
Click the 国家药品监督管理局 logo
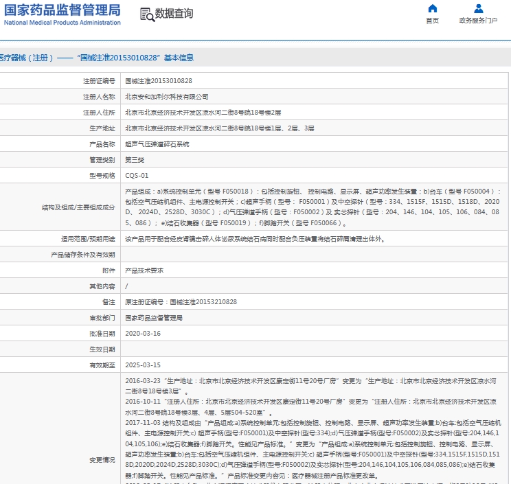pos(63,10)
